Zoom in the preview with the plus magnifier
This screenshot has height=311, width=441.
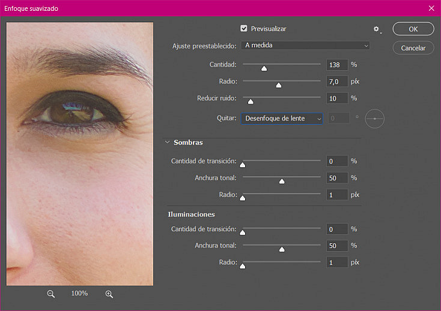click(x=109, y=294)
